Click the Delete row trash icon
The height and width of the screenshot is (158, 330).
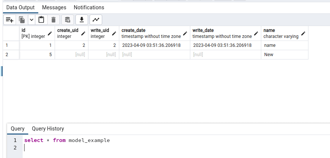(54, 20)
